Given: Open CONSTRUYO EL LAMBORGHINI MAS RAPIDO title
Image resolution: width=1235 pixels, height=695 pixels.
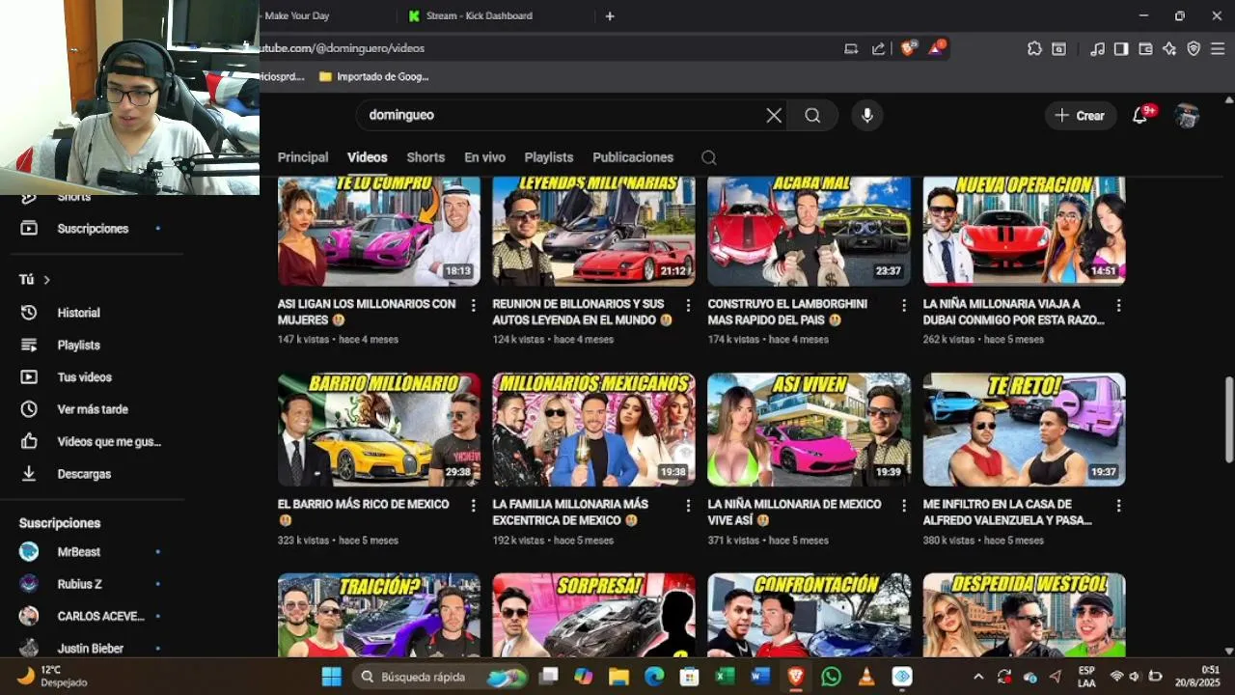Looking at the screenshot, I should 787,312.
